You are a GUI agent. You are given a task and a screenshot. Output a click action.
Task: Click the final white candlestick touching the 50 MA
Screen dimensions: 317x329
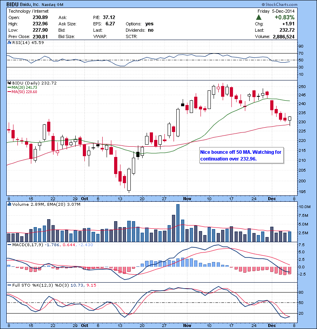point(290,120)
